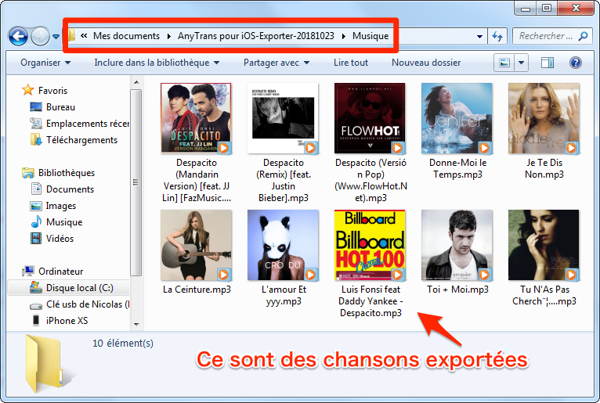
Task: Open Clé usb de Nicolas drive
Action: (88, 304)
